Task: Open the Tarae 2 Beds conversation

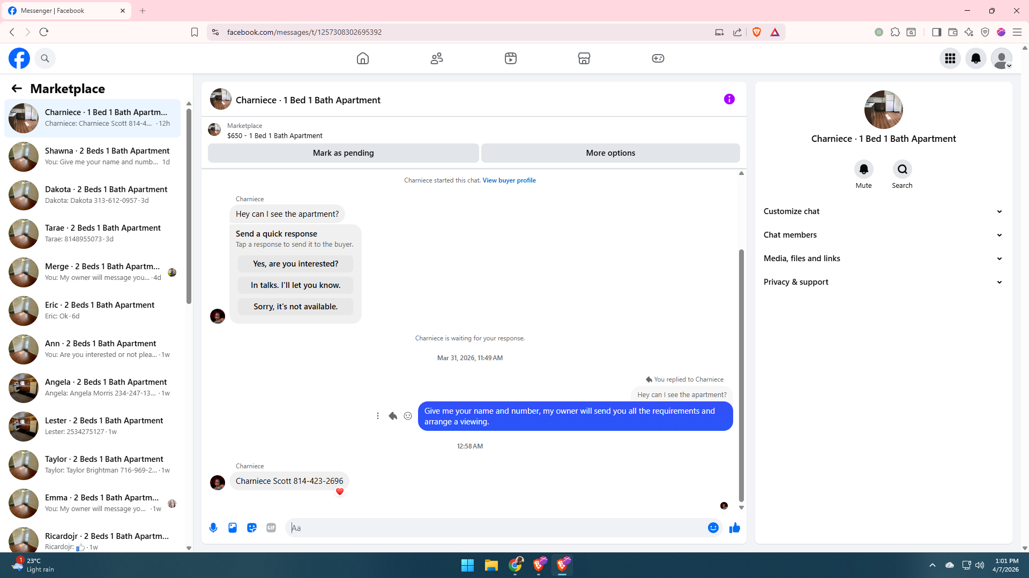Action: (93, 233)
